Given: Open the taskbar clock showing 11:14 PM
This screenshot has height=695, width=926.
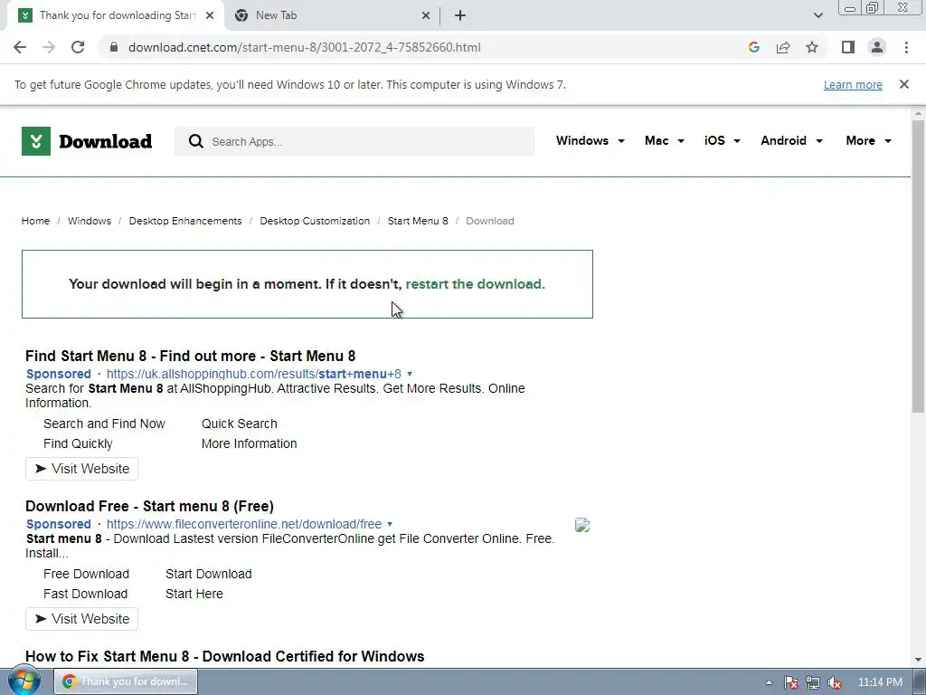Looking at the screenshot, I should pyautogui.click(x=880, y=682).
